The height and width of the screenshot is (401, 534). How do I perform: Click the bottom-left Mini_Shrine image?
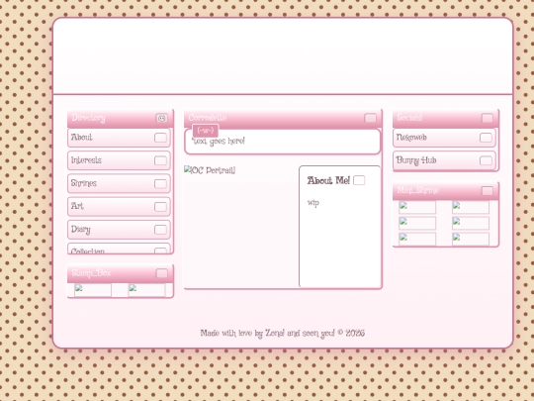click(x=417, y=240)
